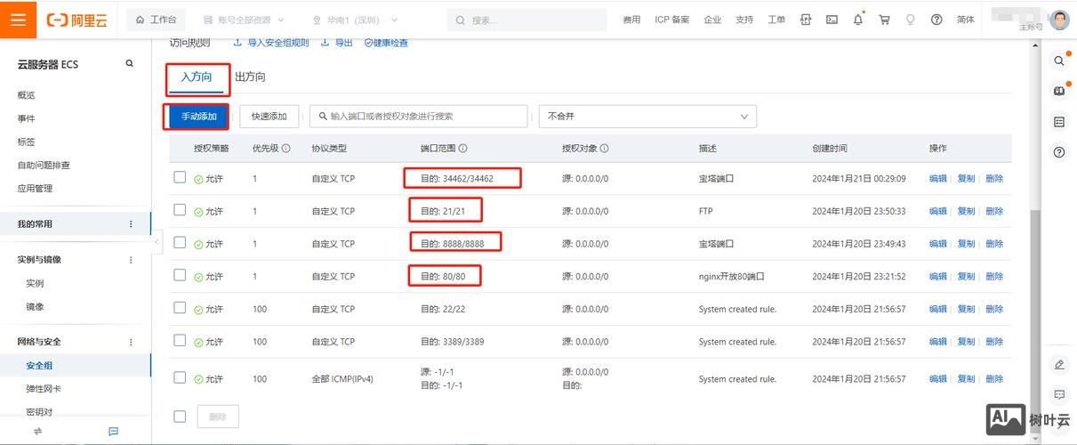Open the more menu next to 我的常用

tap(131, 224)
